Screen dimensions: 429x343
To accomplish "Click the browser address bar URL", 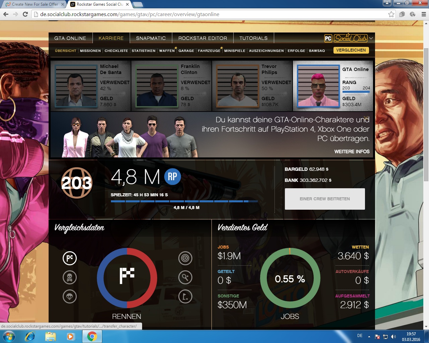I will 130,14.
